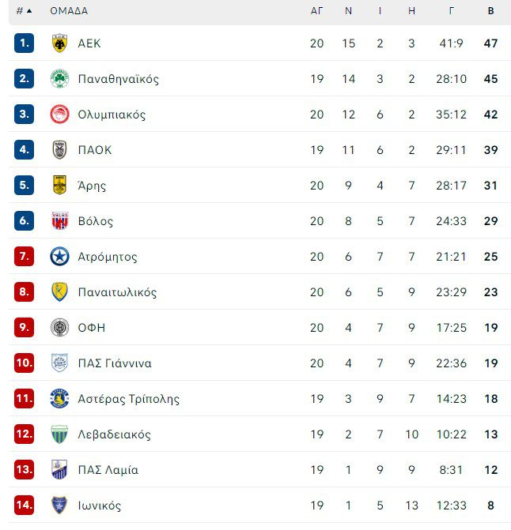Click the ΠΑΟΚ team badge icon

59,150
